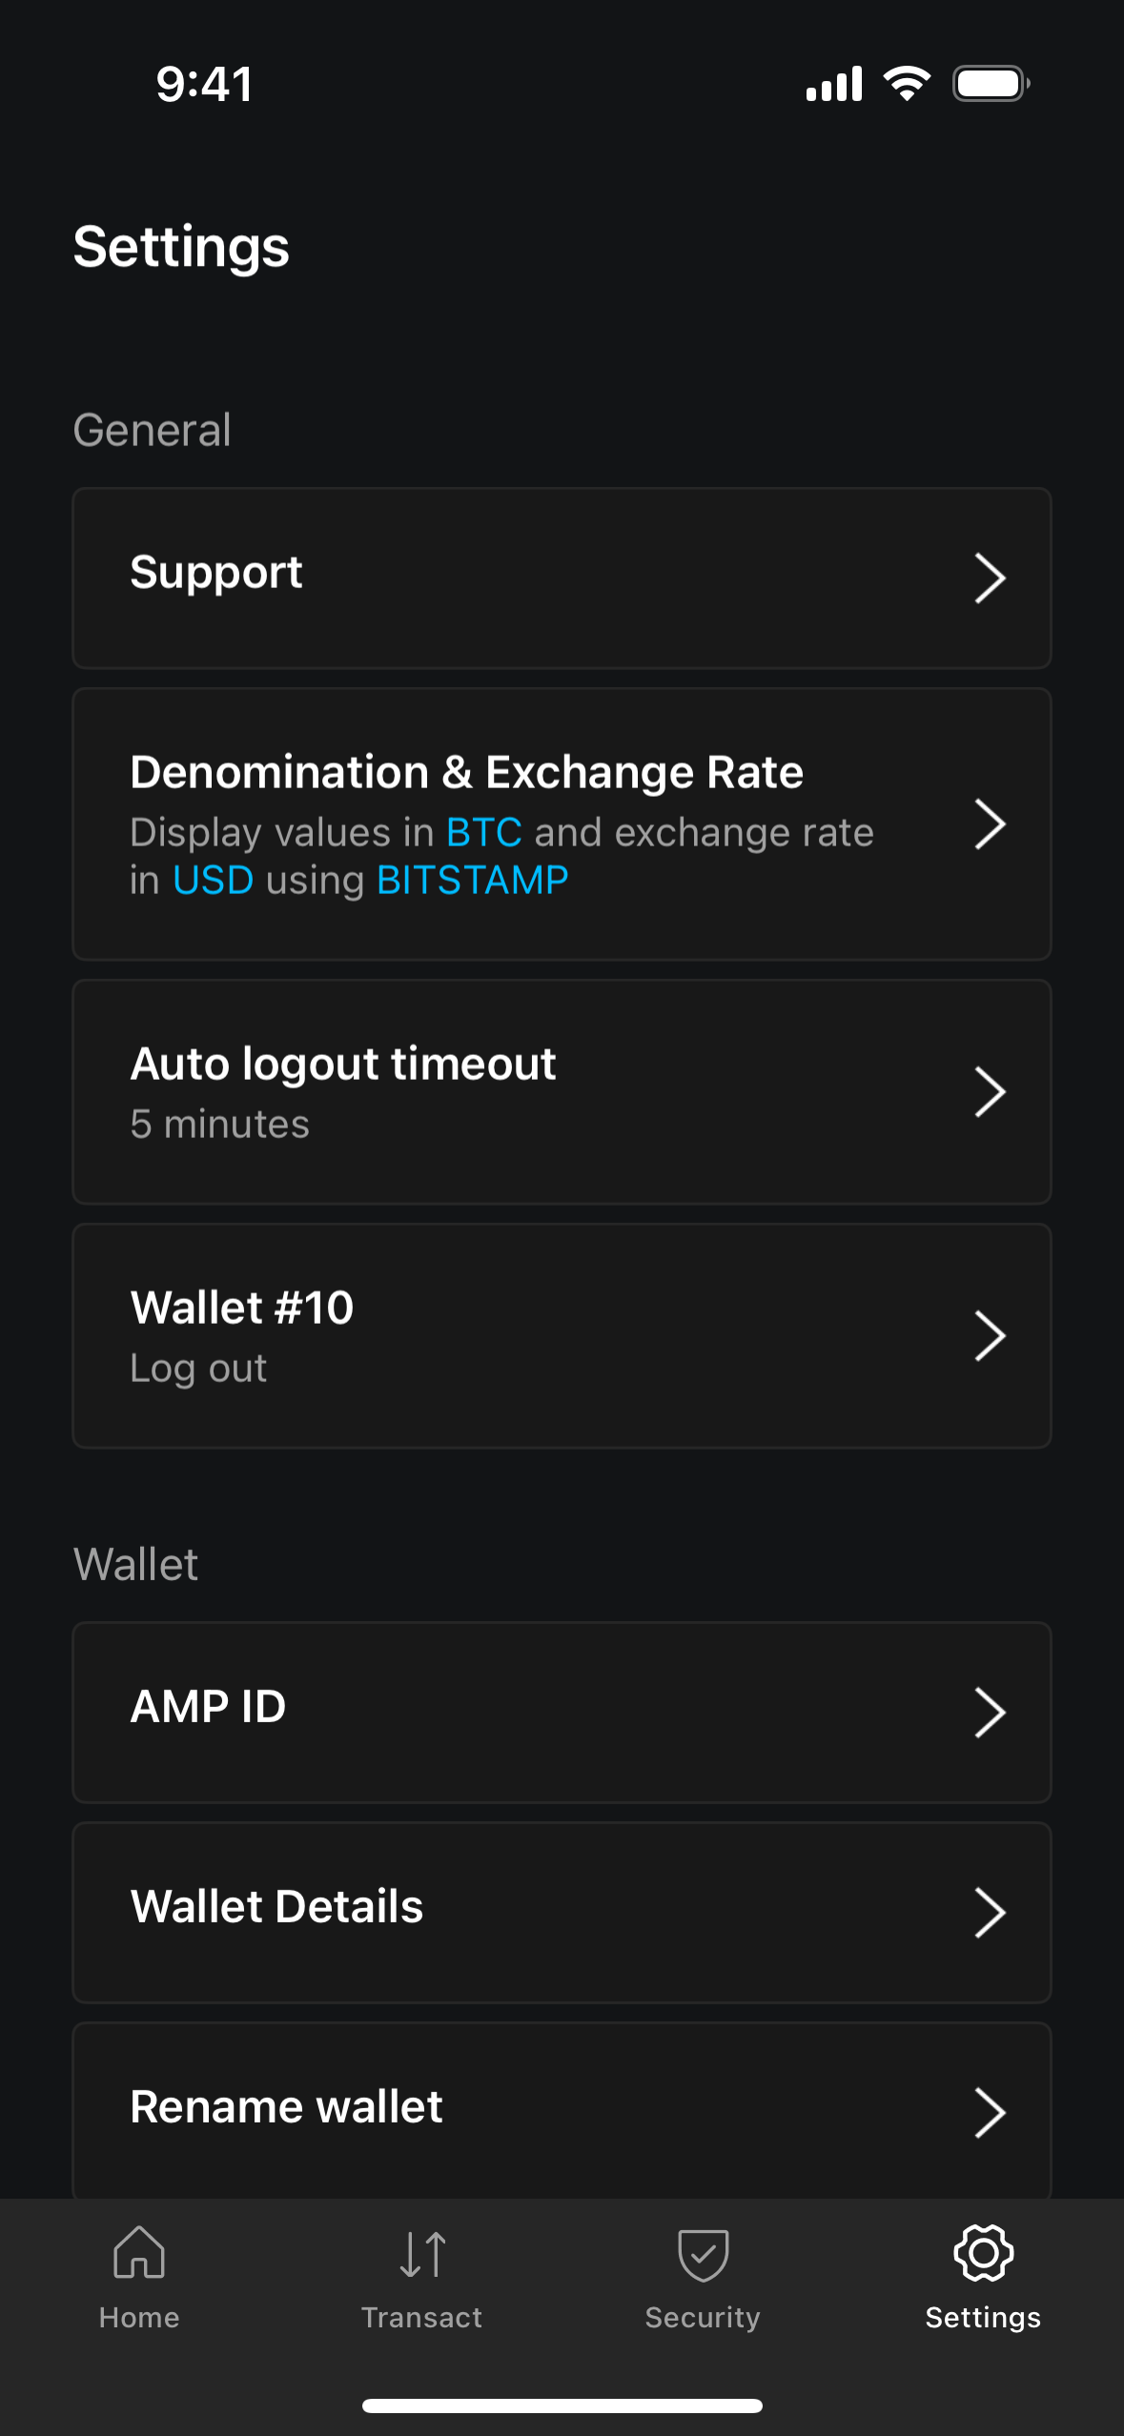Open the Wallet Details row
Image resolution: width=1124 pixels, height=2436 pixels.
click(x=562, y=1913)
